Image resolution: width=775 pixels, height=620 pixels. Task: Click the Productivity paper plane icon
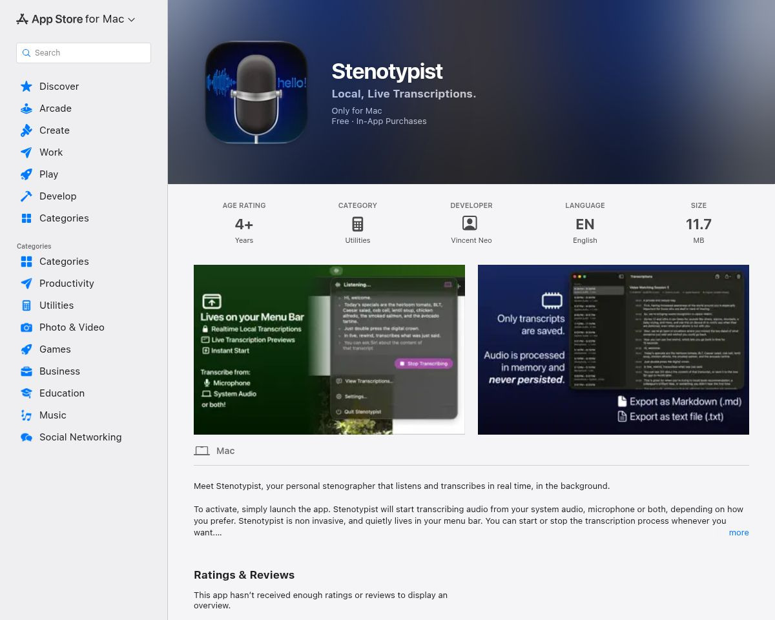click(x=26, y=284)
